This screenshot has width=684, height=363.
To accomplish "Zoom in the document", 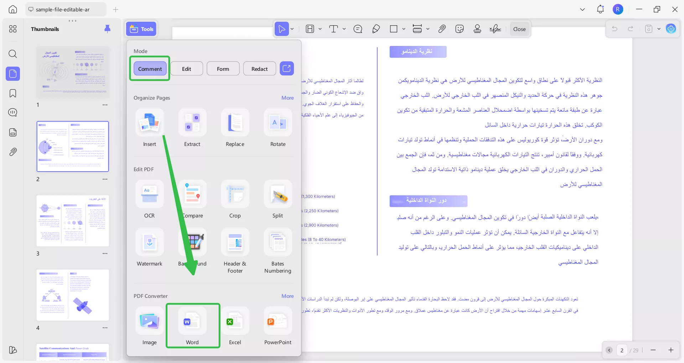I will (x=671, y=350).
